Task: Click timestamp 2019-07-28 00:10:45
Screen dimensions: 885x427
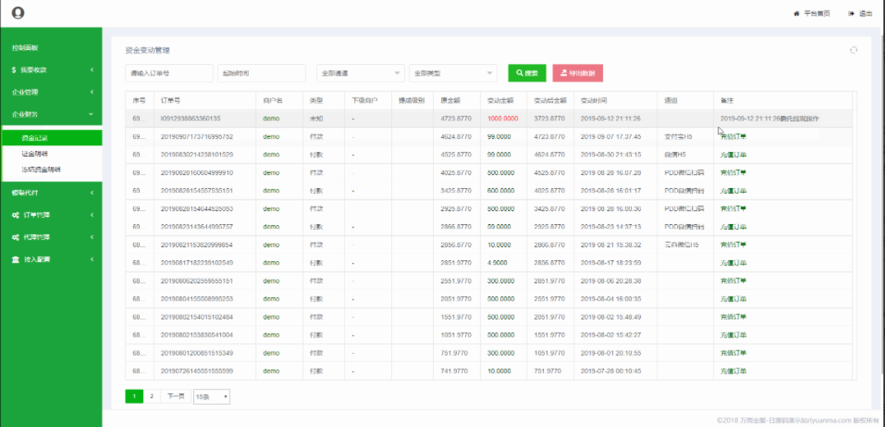Action: click(x=610, y=371)
